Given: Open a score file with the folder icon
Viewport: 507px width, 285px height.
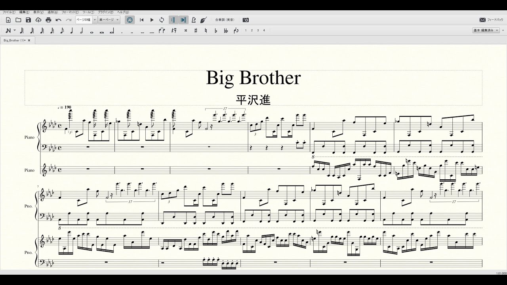Looking at the screenshot, I should [x=18, y=20].
